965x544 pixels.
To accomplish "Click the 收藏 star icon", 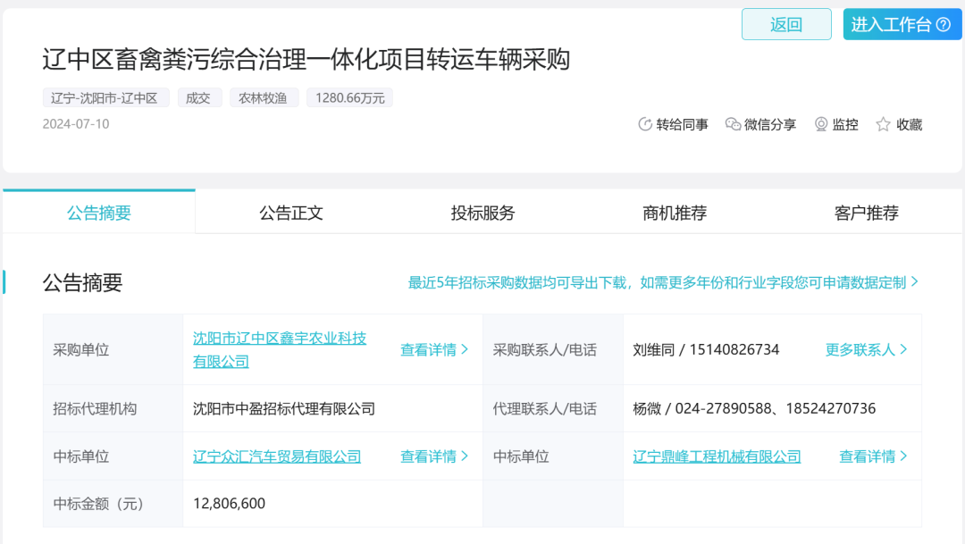I will [x=883, y=124].
